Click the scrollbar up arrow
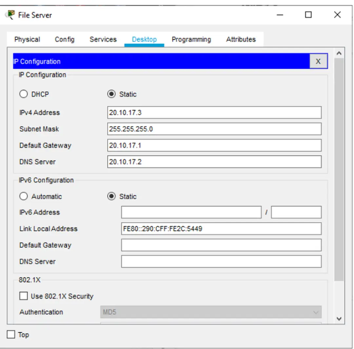354x349 pixels. (339, 53)
